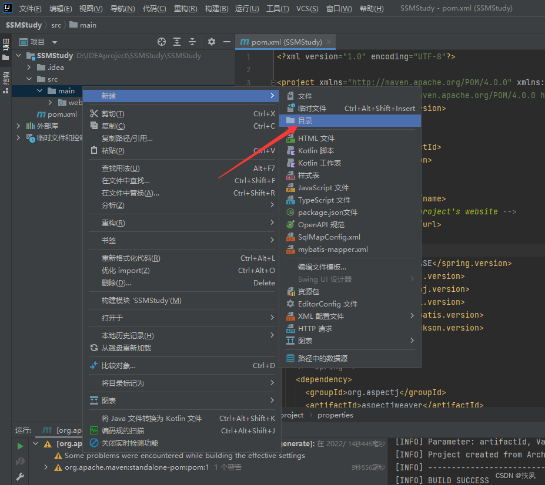
Task: Choose 构建模块 'SSMStudy'(M) entry
Action: pyautogui.click(x=180, y=300)
